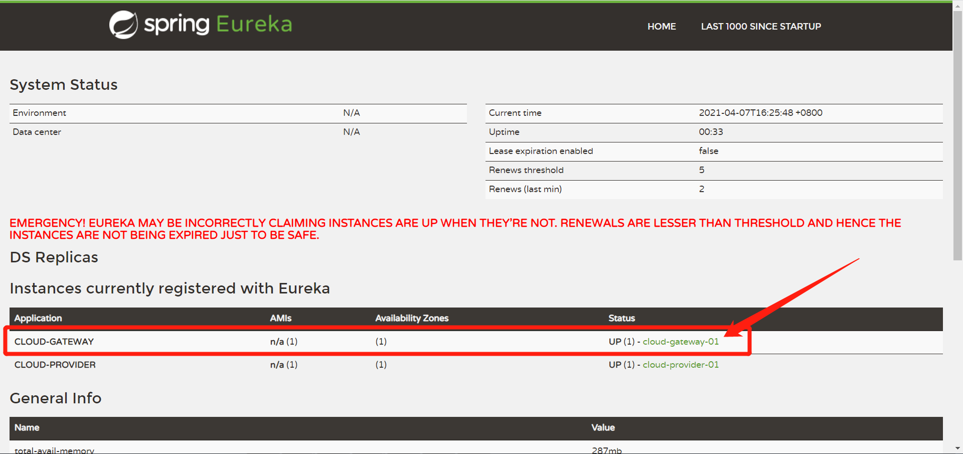Image resolution: width=963 pixels, height=454 pixels.
Task: Click the scrollbar up arrow
Action: [957, 5]
